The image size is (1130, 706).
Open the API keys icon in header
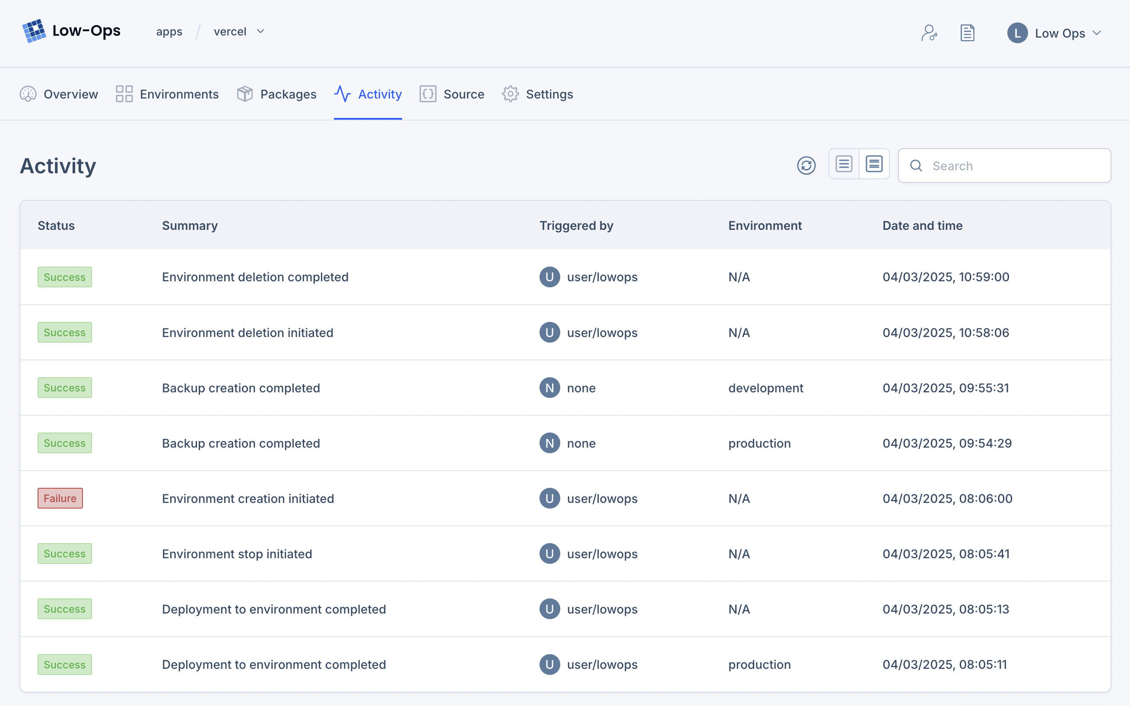click(929, 33)
